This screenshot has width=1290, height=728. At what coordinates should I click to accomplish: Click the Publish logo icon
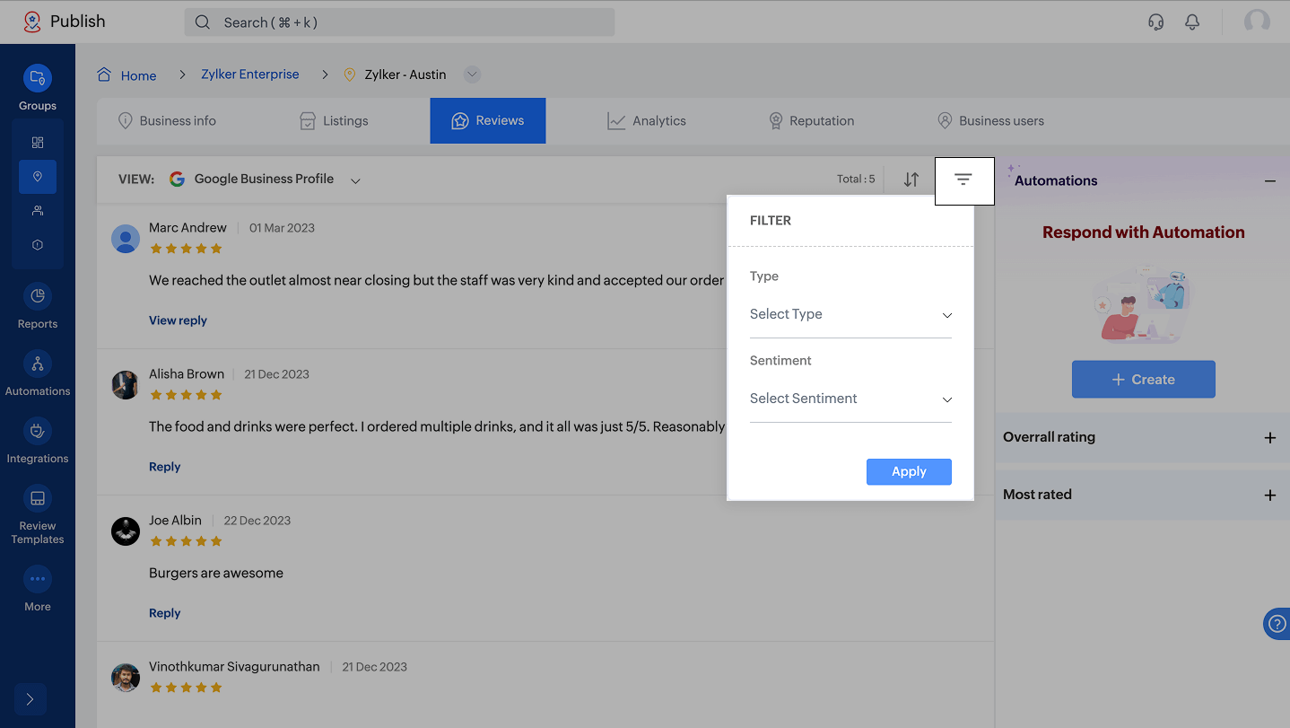click(x=32, y=22)
